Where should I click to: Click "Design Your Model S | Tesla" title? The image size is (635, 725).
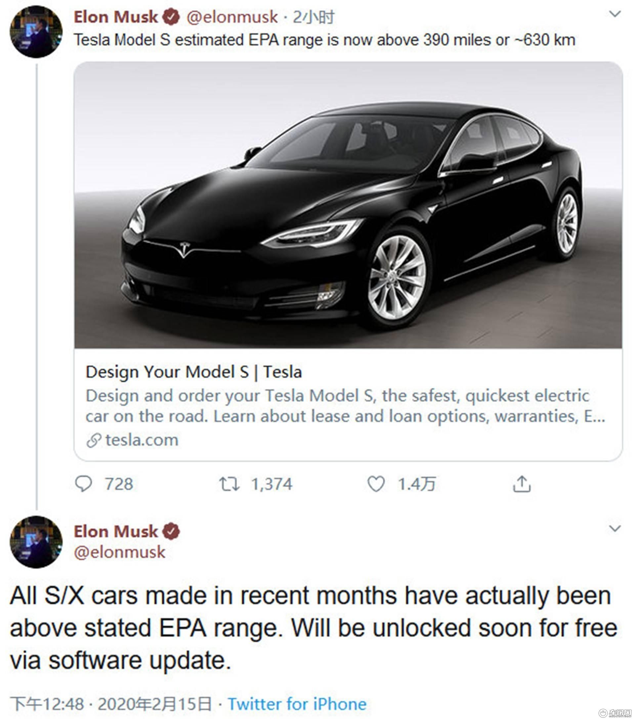(194, 372)
